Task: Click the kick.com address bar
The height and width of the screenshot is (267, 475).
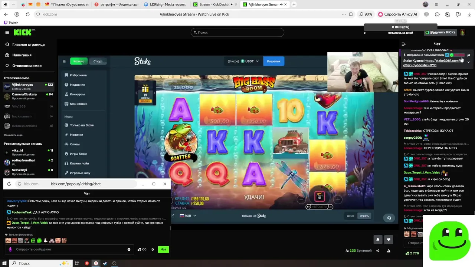Action: pyautogui.click(x=49, y=14)
